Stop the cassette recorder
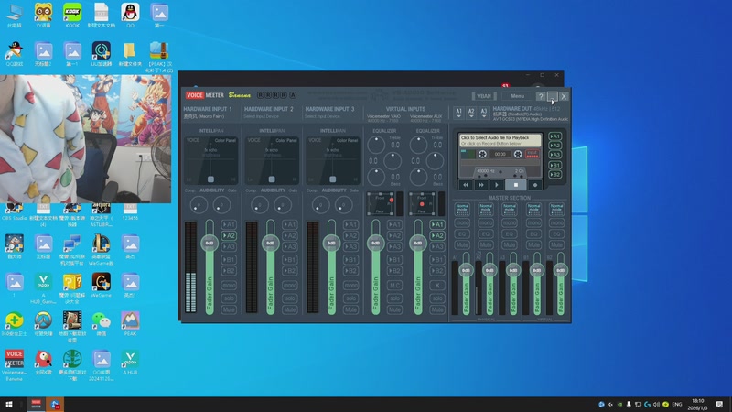 pos(516,185)
